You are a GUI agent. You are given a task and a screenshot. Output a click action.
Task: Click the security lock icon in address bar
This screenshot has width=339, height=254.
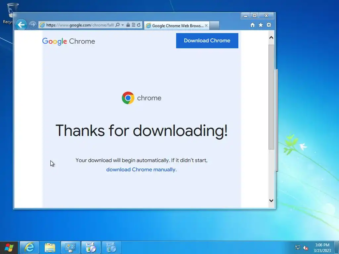pos(128,25)
